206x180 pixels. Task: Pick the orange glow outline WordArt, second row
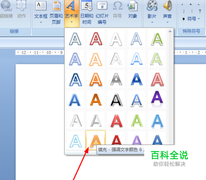[x=96, y=59]
